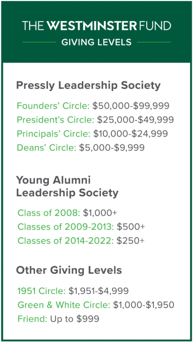Screen dimensions: 194x343
Task: Click the President's Circle label
Action: (56, 120)
